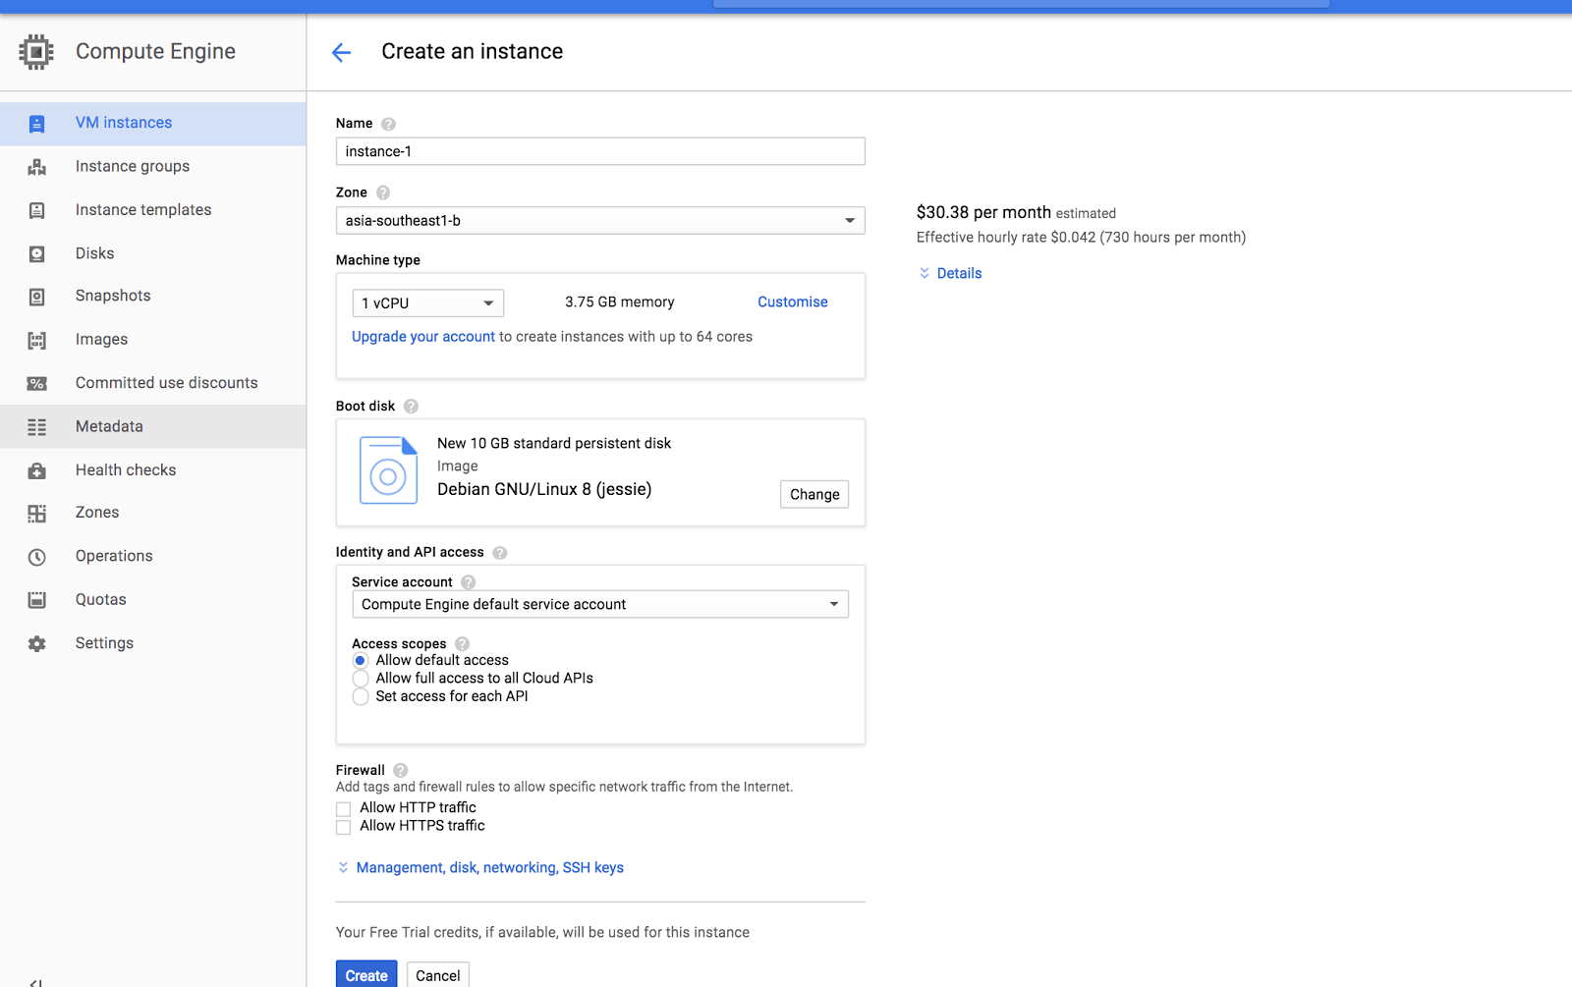Click the help icon next to Boot disk
The height and width of the screenshot is (987, 1572).
point(411,407)
